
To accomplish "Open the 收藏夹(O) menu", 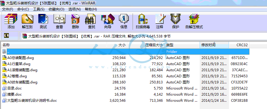I will [x=57, y=9].
